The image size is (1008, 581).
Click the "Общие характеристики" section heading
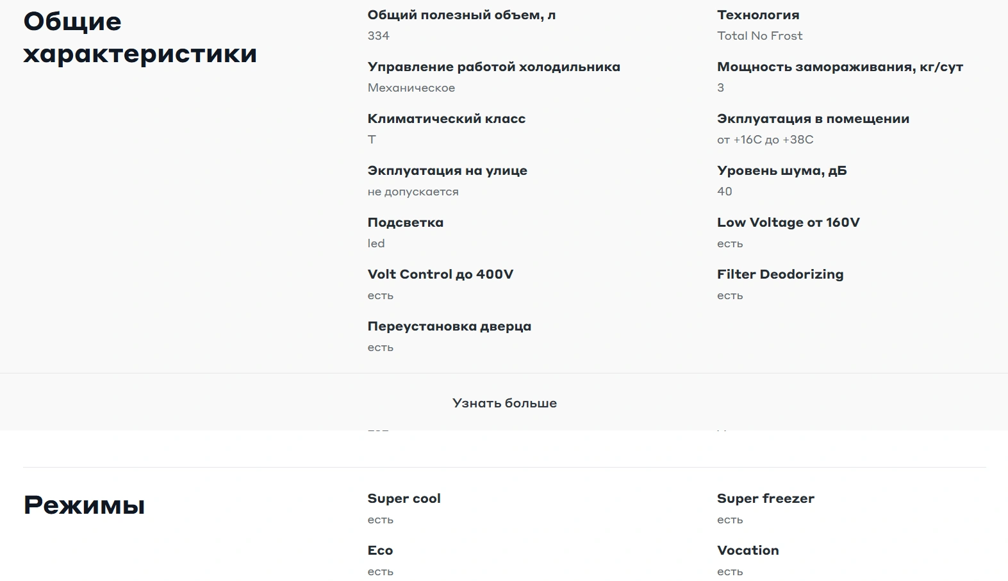(140, 37)
